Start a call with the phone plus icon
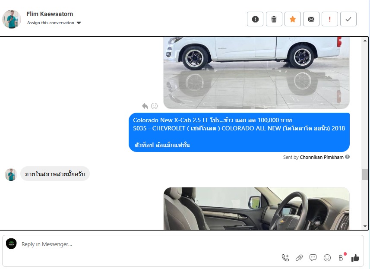This screenshot has height=269, width=370. [285, 258]
